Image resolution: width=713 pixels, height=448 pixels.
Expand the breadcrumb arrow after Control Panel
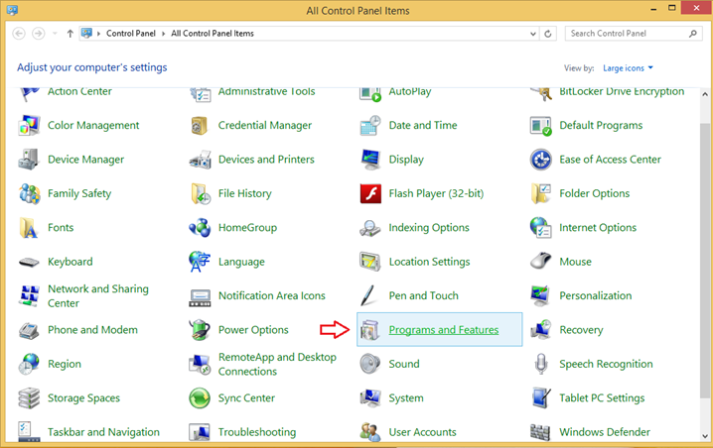click(163, 34)
